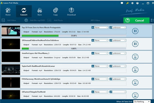154x103 pixels.
Task: Click the 6.66% progress bar
Action: pyautogui.click(x=74, y=49)
